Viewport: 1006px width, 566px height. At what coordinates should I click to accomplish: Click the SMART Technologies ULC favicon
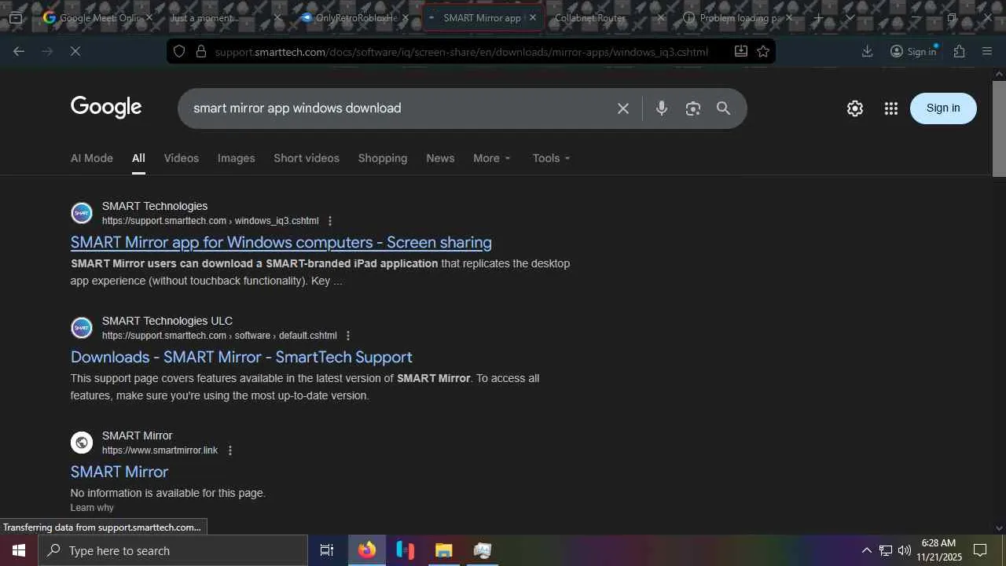coord(82,328)
